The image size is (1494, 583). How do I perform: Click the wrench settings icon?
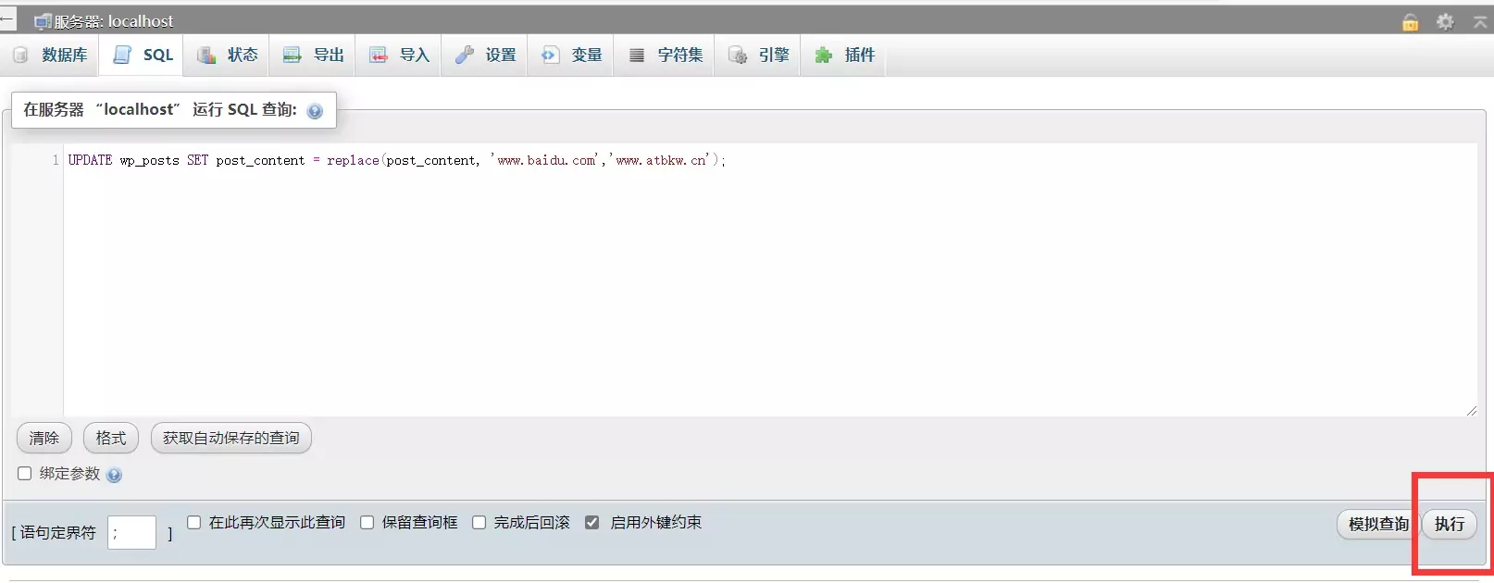(465, 56)
